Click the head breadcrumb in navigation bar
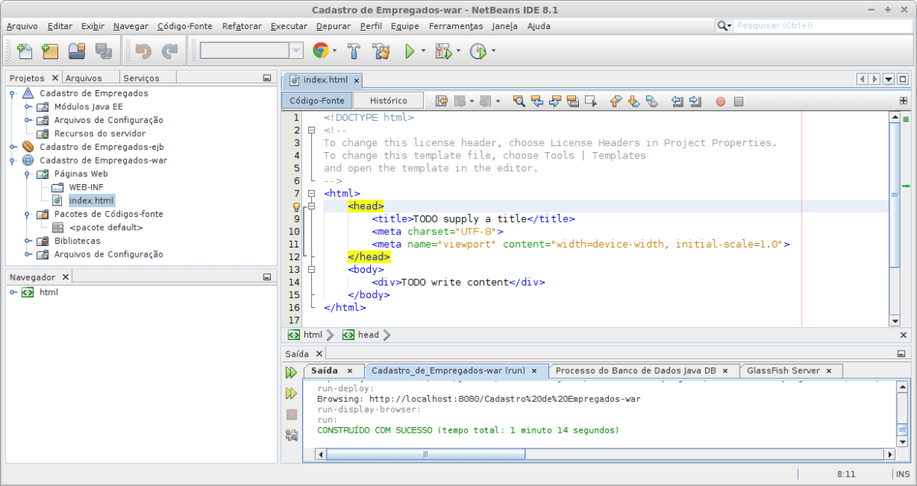Screen dimensions: 917x486 tap(368, 335)
